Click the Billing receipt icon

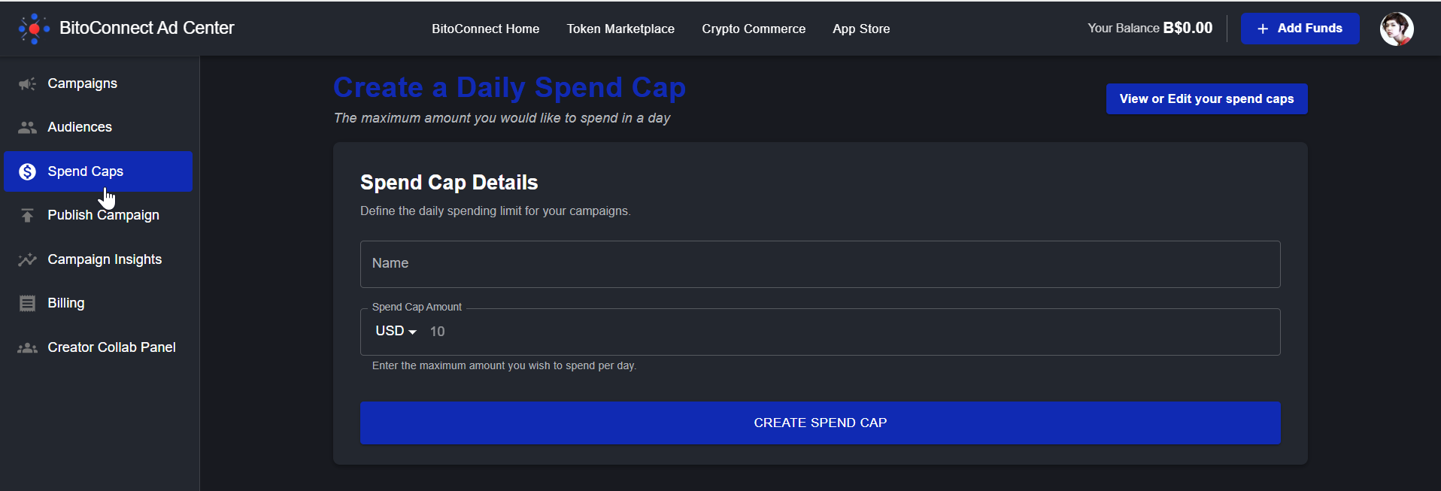coord(28,303)
